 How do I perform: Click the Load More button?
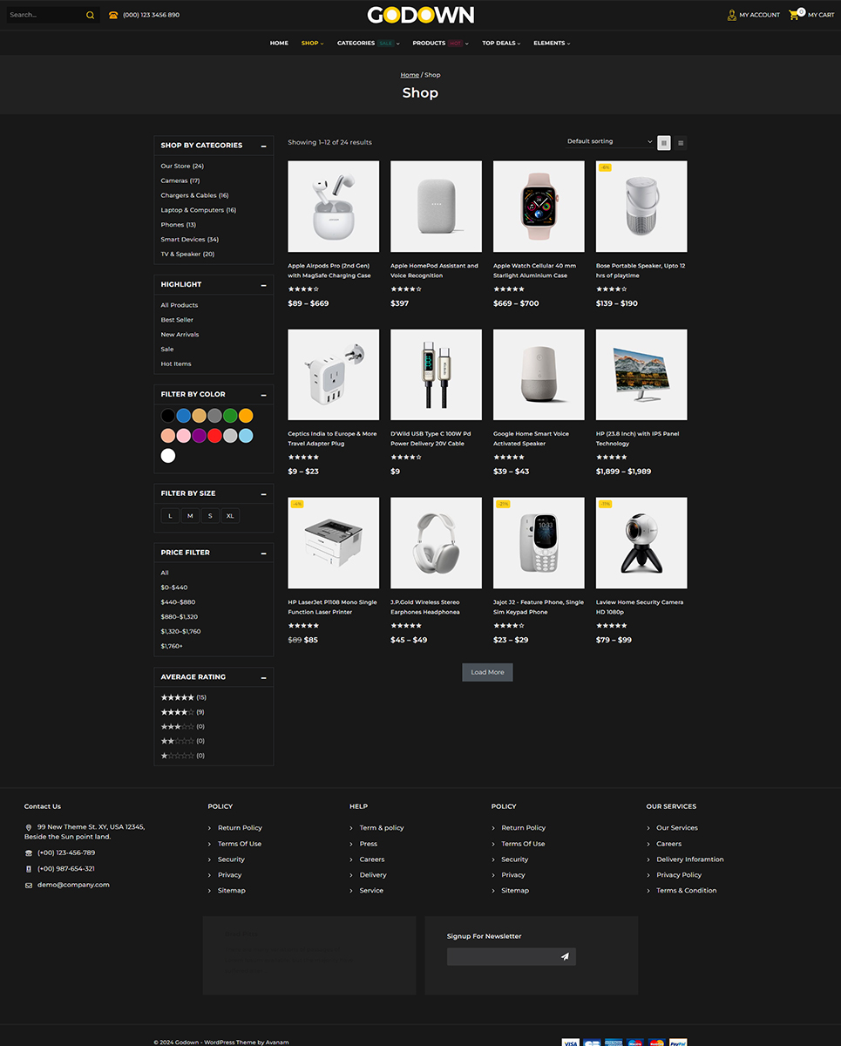click(487, 672)
